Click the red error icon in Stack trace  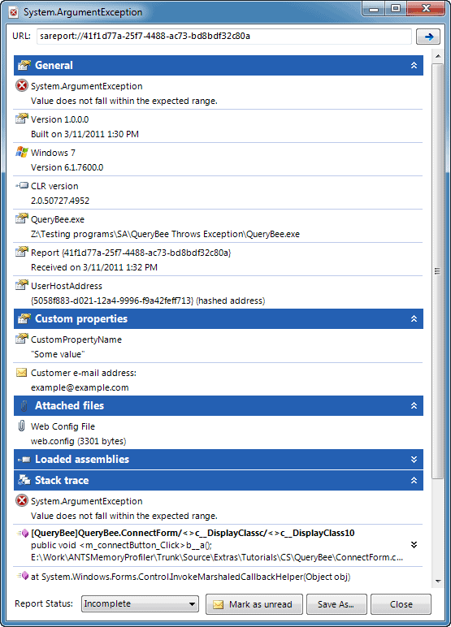point(22,500)
